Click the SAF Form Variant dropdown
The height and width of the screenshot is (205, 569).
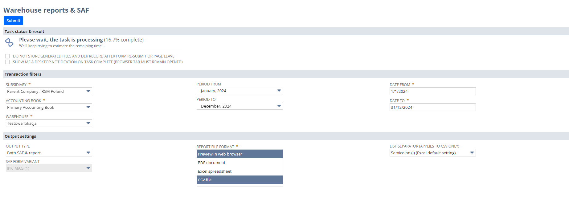(49, 168)
